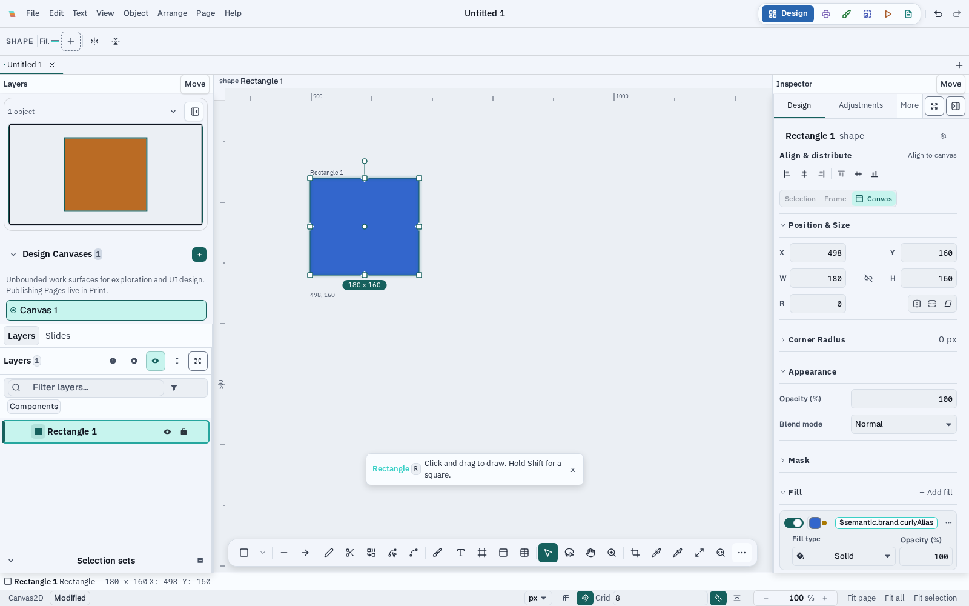The width and height of the screenshot is (969, 606).
Task: Check the Rectangle 1 status bar checkbox
Action: point(8,581)
